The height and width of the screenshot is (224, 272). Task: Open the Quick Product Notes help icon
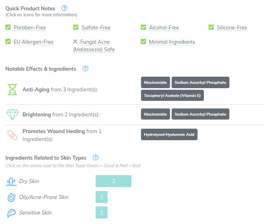tap(65, 8)
